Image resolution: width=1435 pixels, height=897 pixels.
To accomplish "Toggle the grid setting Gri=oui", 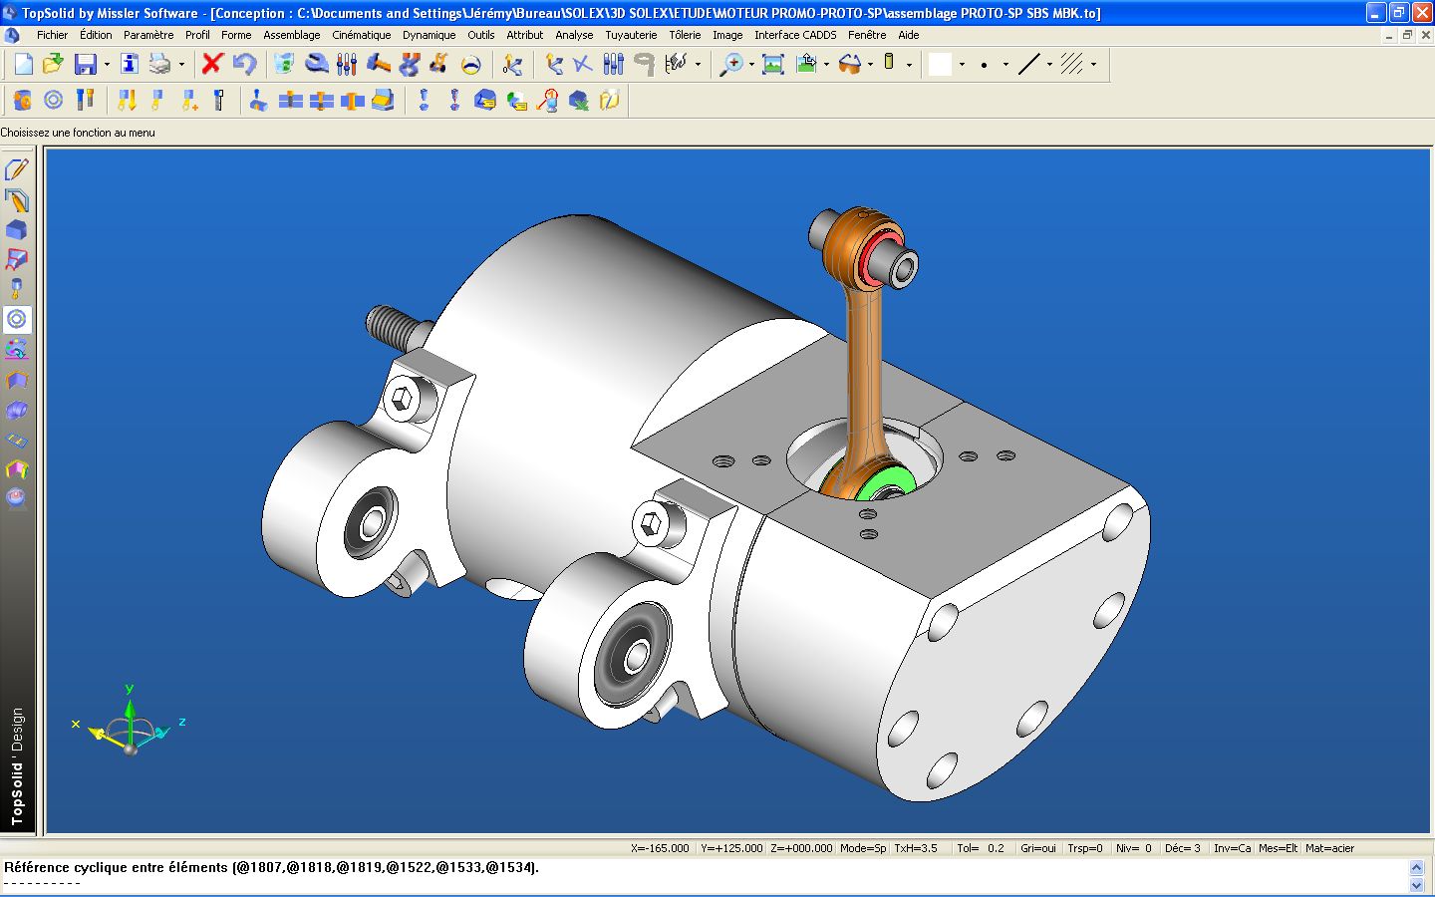I will pos(1037,848).
